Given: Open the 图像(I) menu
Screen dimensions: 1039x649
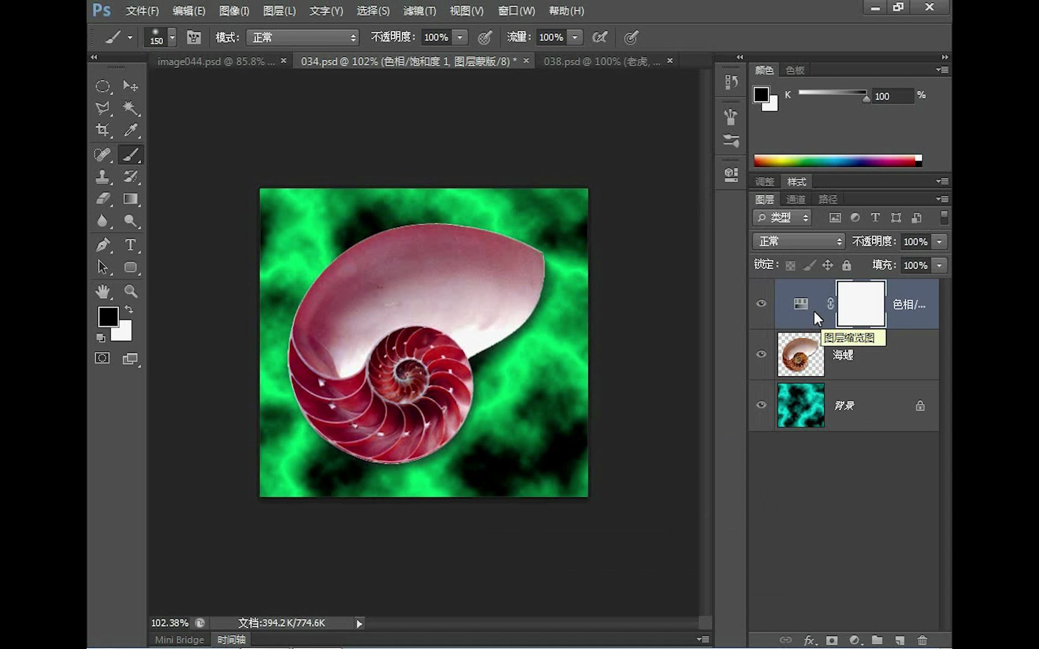Looking at the screenshot, I should (x=234, y=11).
